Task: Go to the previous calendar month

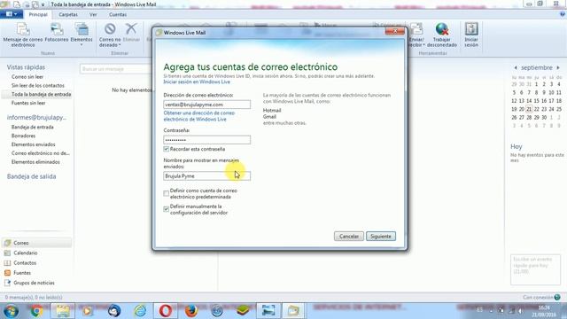Action: point(516,67)
